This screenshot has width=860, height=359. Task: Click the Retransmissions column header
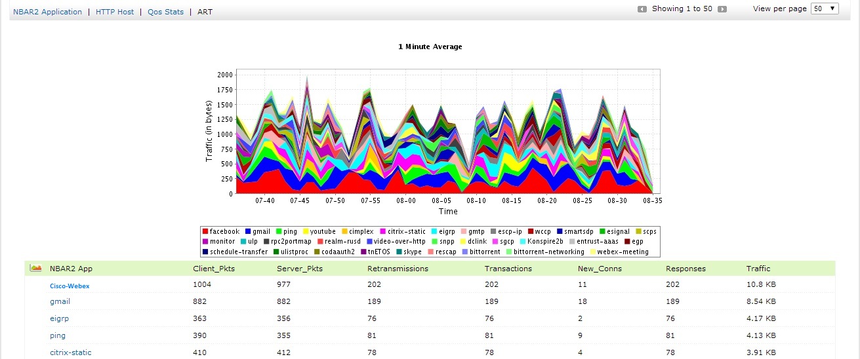click(398, 269)
